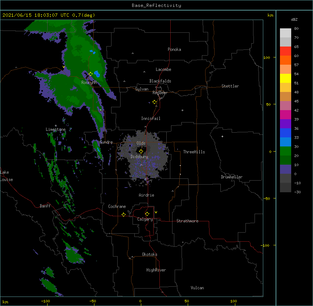Select the yellow V marker northwest of RockyMH
This screenshot has height=306, width=313.
[64, 67]
